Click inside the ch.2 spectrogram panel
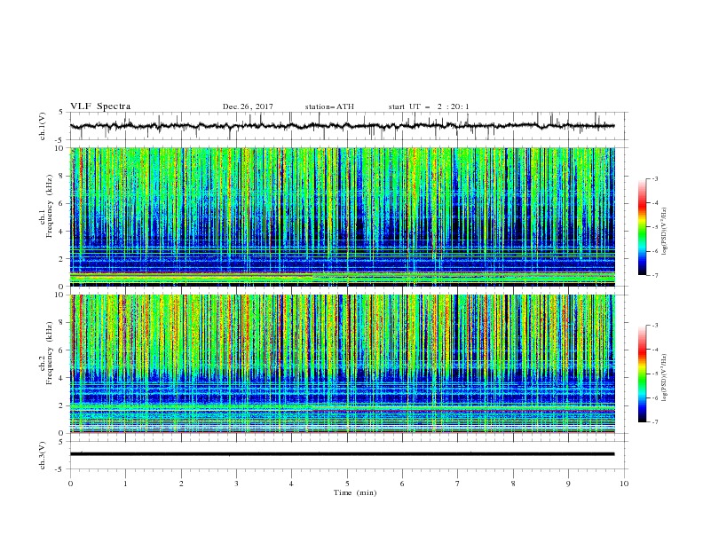The width and height of the screenshot is (703, 543). (x=342, y=364)
